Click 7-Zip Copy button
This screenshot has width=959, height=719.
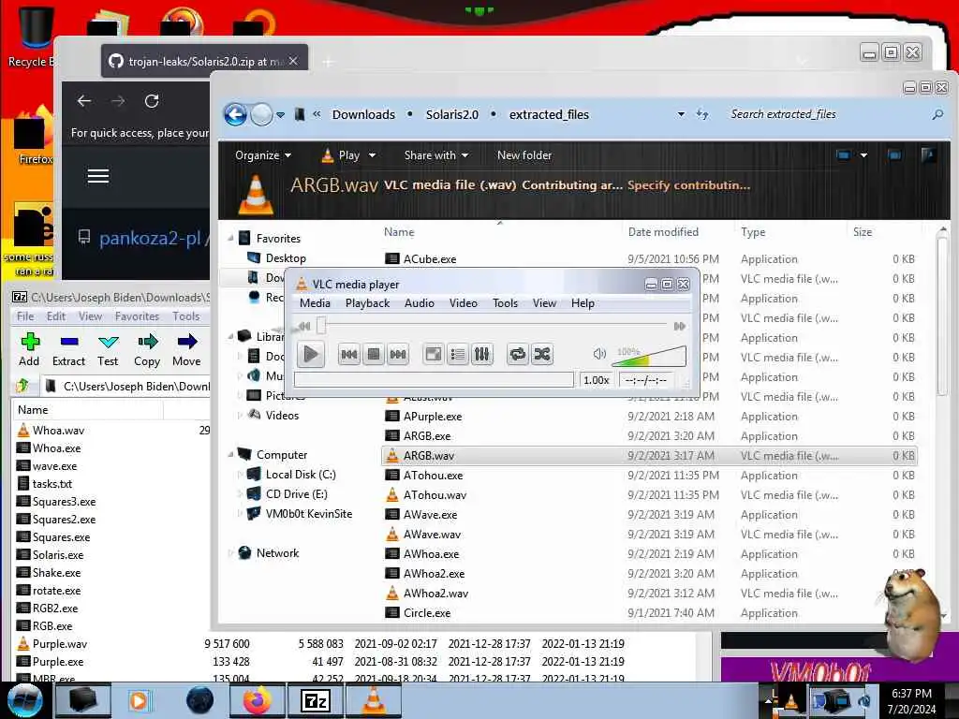(147, 350)
